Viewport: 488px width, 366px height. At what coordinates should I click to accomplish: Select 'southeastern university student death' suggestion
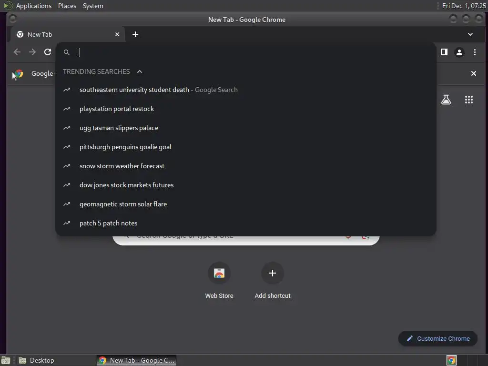[245, 90]
